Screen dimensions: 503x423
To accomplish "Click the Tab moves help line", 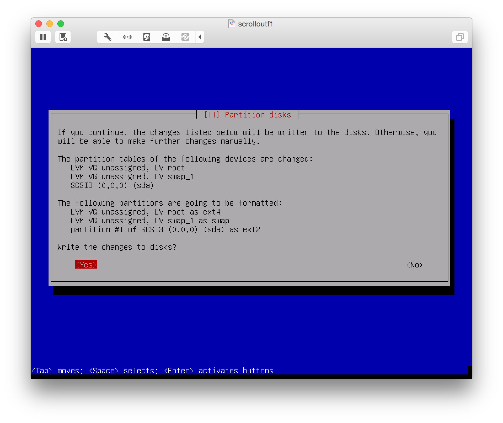I will 152,371.
